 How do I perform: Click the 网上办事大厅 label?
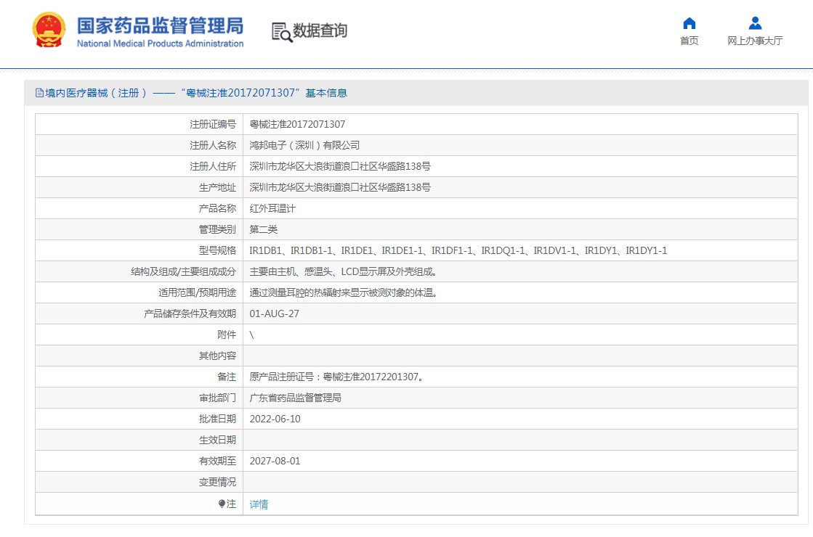pos(755,41)
